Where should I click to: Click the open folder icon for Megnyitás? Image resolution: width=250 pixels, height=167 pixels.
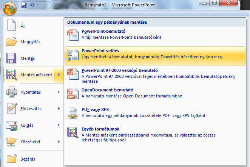point(11,42)
